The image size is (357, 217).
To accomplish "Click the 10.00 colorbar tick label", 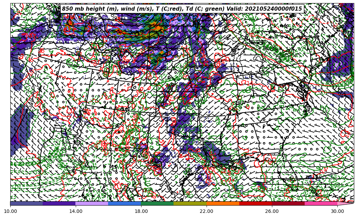I will (x=10, y=211).
